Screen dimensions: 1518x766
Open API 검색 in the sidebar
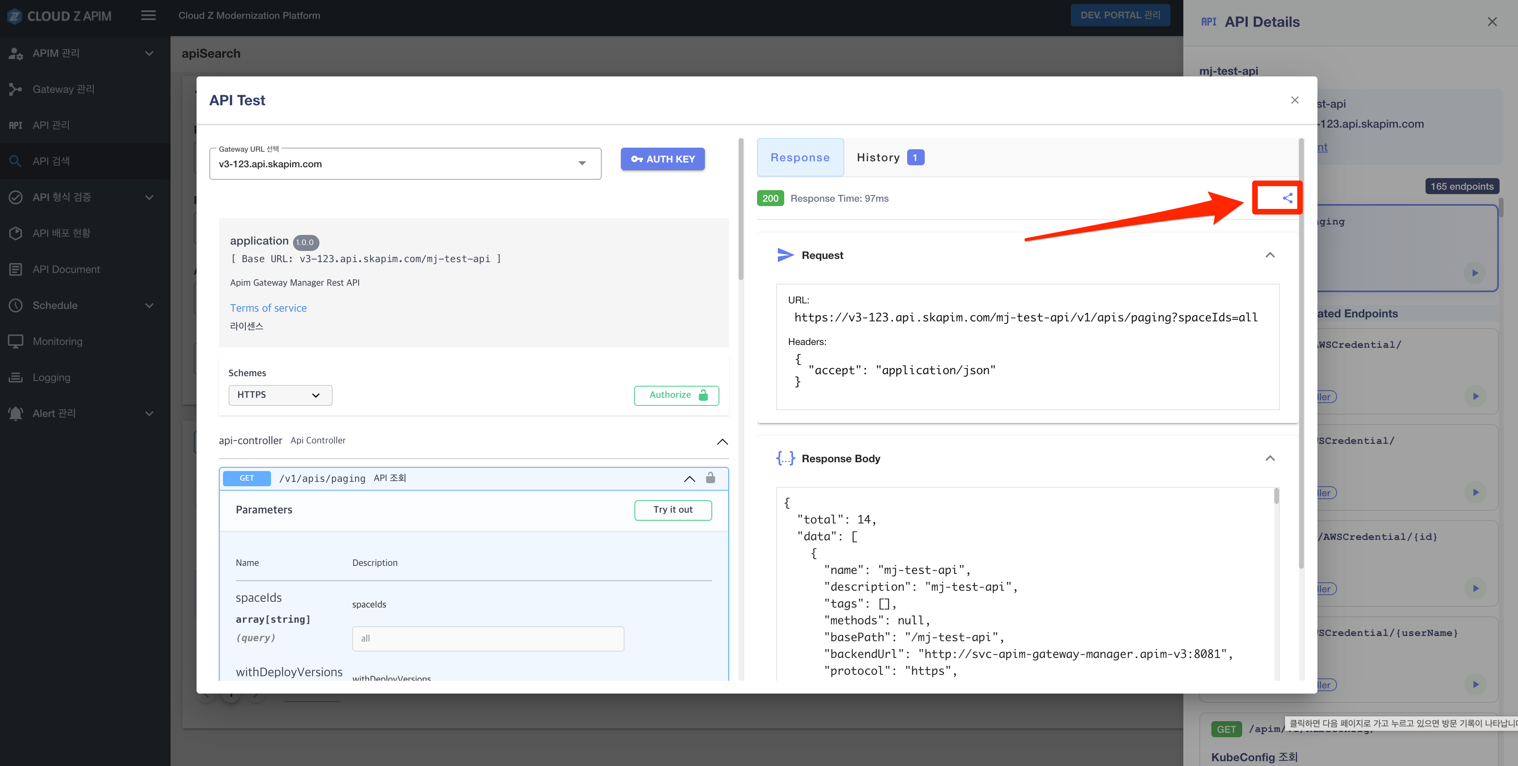51,161
